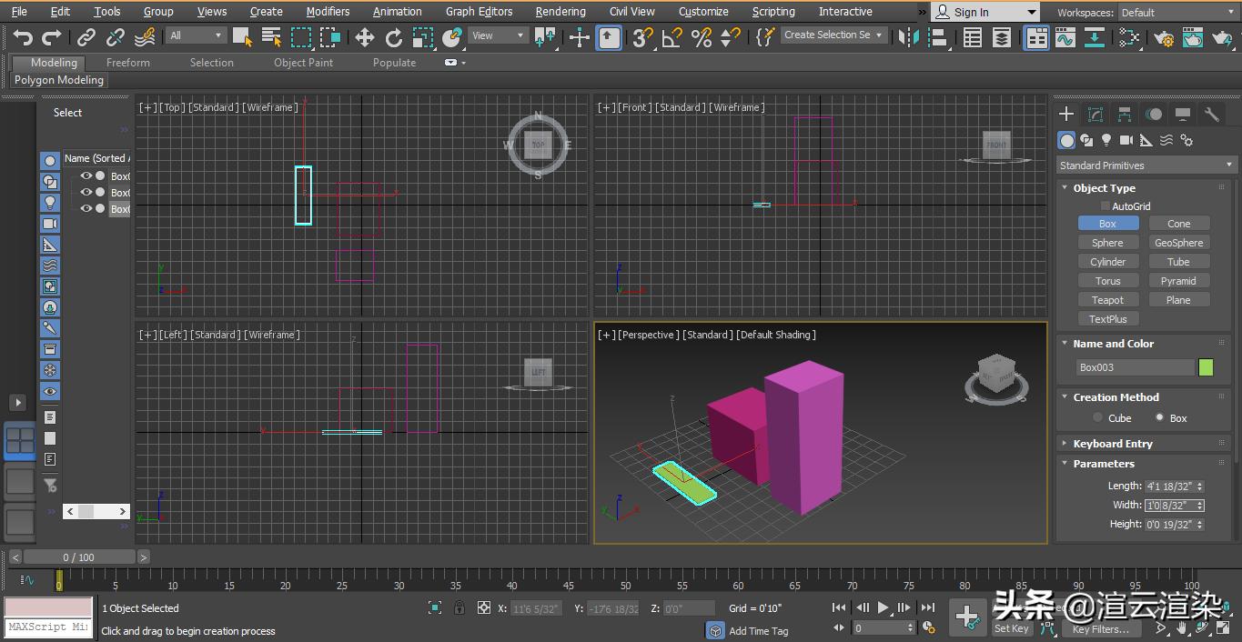Select the Rotate tool on the main toolbar

coord(395,36)
